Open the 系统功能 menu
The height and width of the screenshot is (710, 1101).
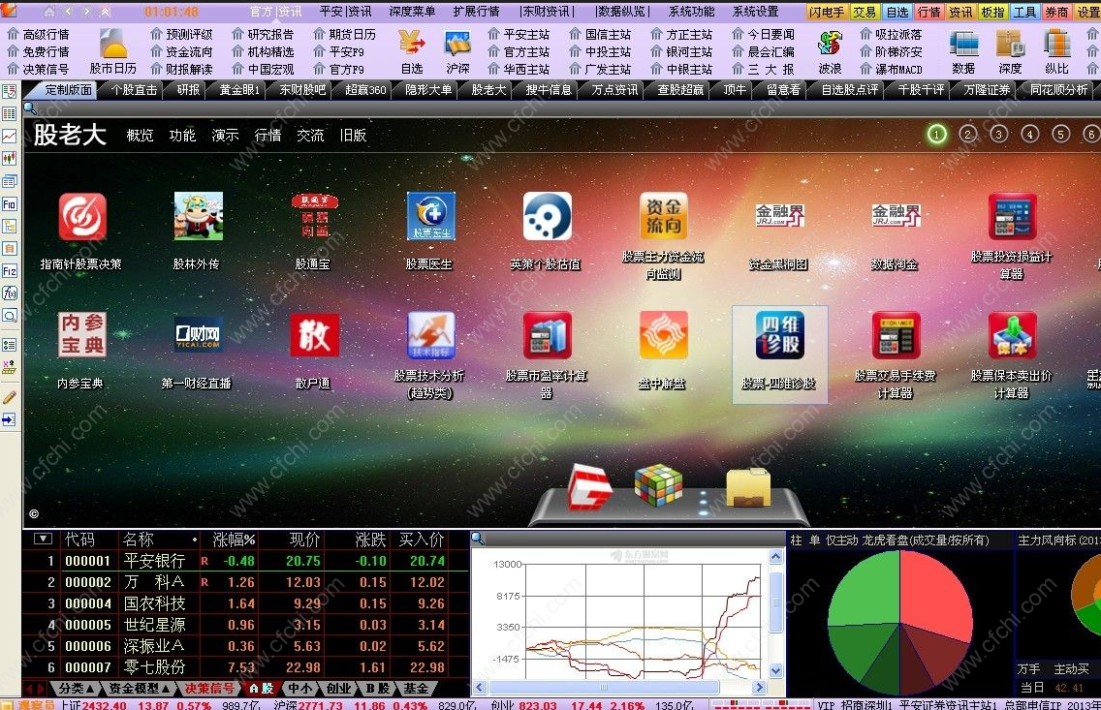(x=691, y=12)
